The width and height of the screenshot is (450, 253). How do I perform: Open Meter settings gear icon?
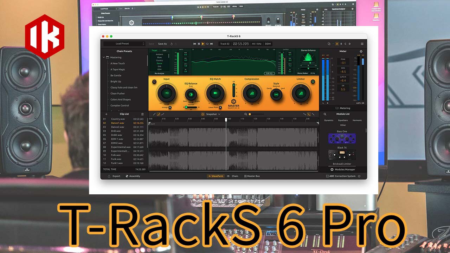(x=361, y=51)
